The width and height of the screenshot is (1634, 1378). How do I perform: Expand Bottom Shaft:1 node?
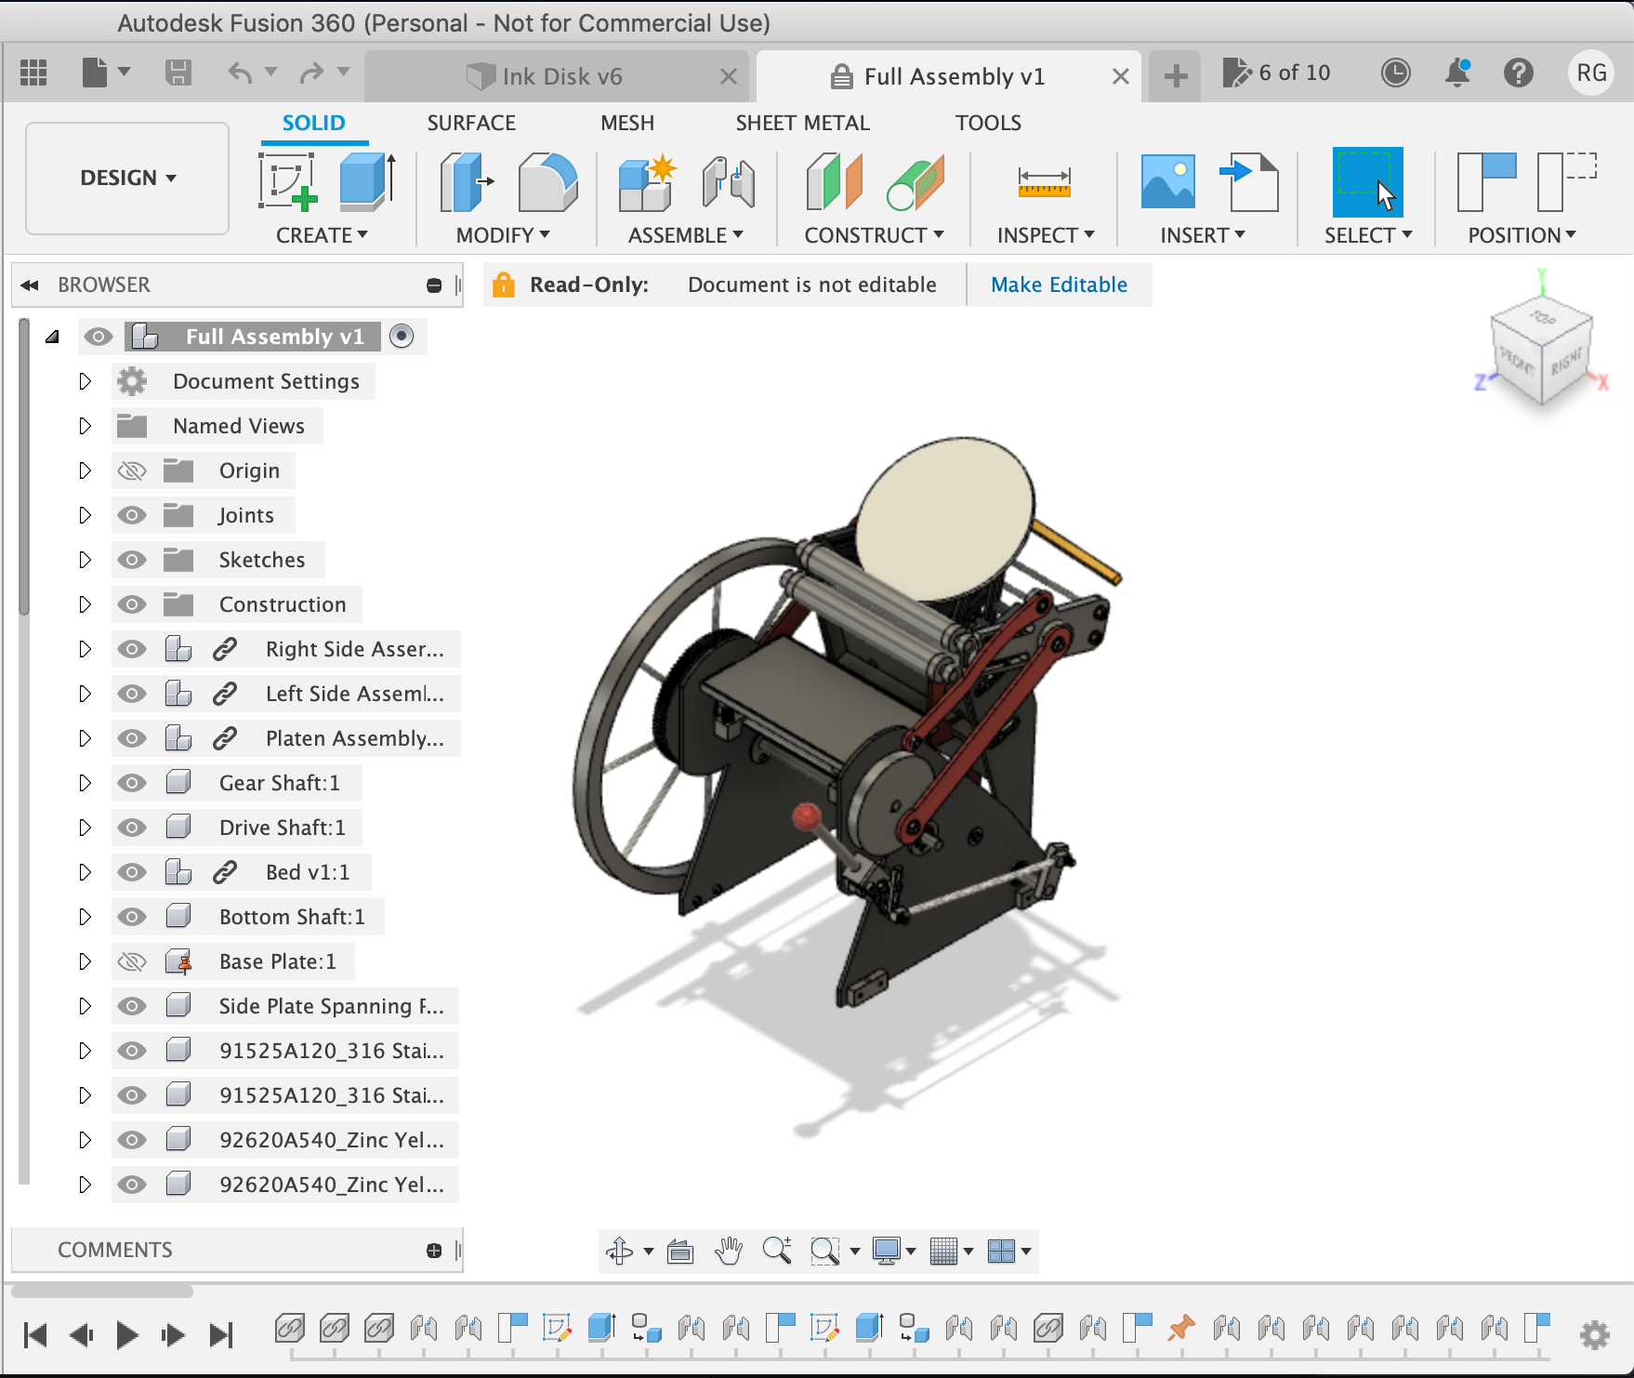point(85,917)
